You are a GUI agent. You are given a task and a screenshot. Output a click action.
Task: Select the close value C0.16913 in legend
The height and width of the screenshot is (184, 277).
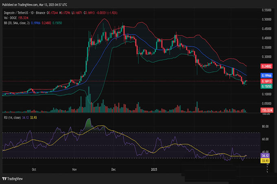point(89,13)
